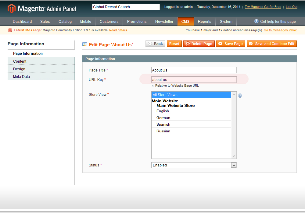Screen dimensions: 305x213
Task: Open the Newsletter menu
Action: point(164,22)
